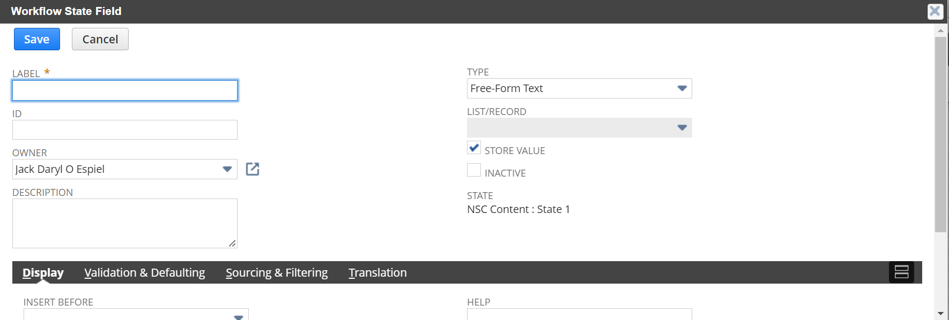The image size is (949, 320).
Task: Uncheck the Store Value checkbox
Action: coord(474,148)
